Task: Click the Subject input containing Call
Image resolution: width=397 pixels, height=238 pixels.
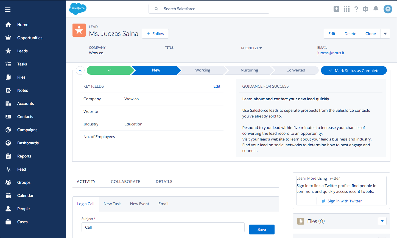Action: (x=163, y=227)
